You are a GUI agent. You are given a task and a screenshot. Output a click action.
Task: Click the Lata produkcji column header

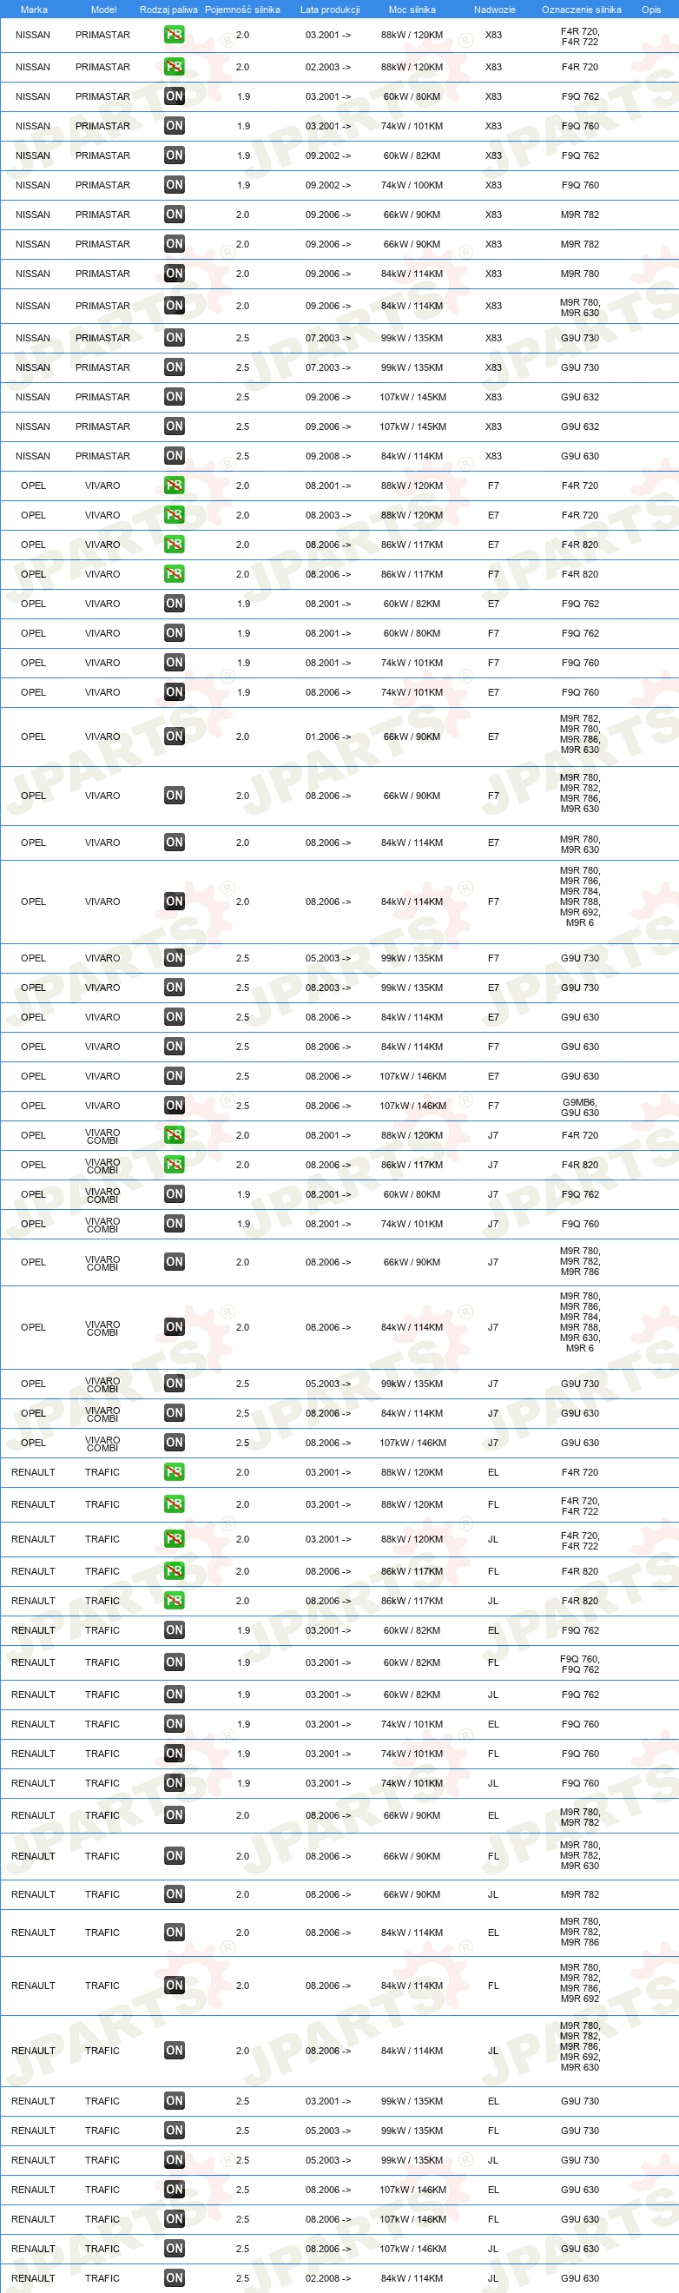329,10
